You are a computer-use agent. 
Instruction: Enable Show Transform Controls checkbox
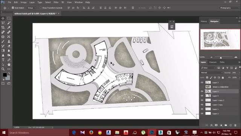point(41,8)
